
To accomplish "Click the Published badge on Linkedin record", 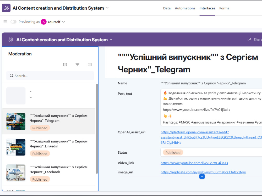I will 40,154.
